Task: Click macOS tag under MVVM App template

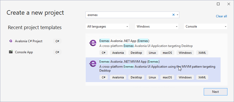Action: click(x=167, y=77)
